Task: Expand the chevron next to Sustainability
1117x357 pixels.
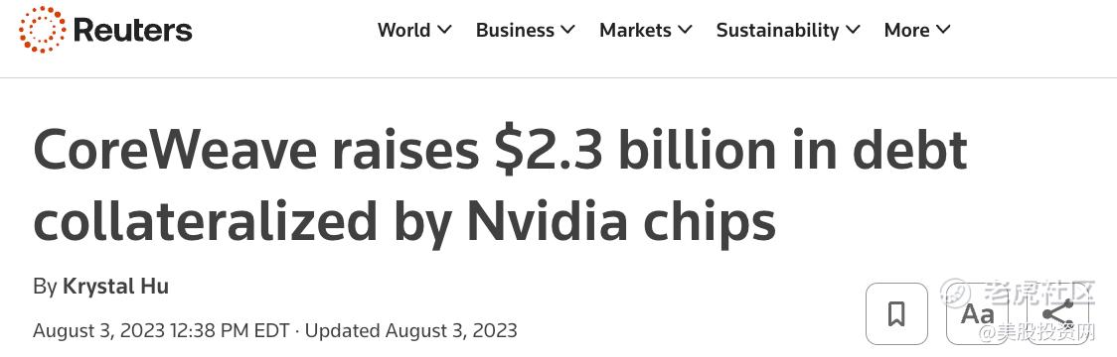Action: point(853,30)
